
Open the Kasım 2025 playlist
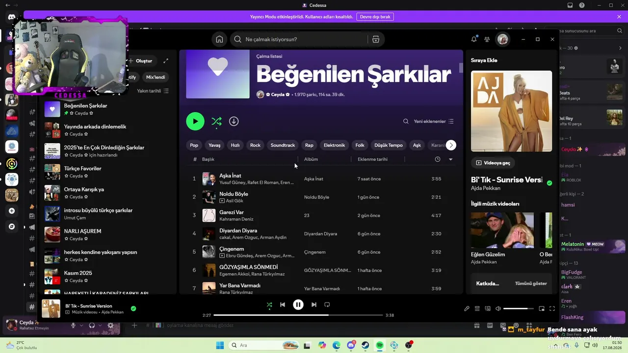tap(108, 277)
